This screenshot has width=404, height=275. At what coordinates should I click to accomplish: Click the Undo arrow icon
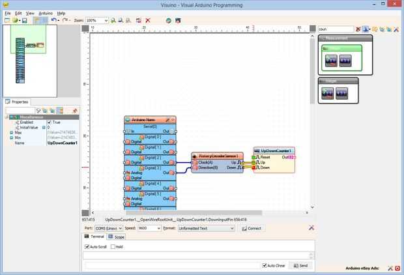click(x=53, y=20)
